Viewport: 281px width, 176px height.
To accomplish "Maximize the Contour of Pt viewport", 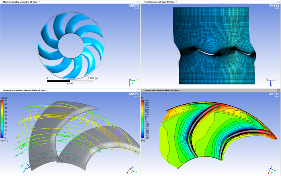I will click(278, 90).
